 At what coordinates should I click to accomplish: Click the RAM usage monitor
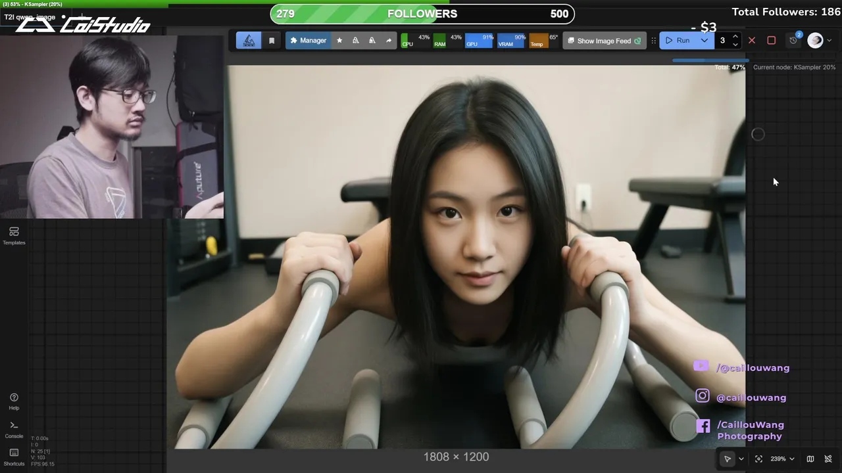[448, 41]
